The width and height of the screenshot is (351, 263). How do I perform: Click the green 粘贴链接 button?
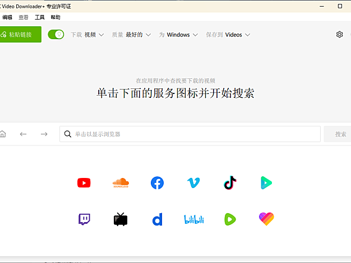tap(20, 34)
